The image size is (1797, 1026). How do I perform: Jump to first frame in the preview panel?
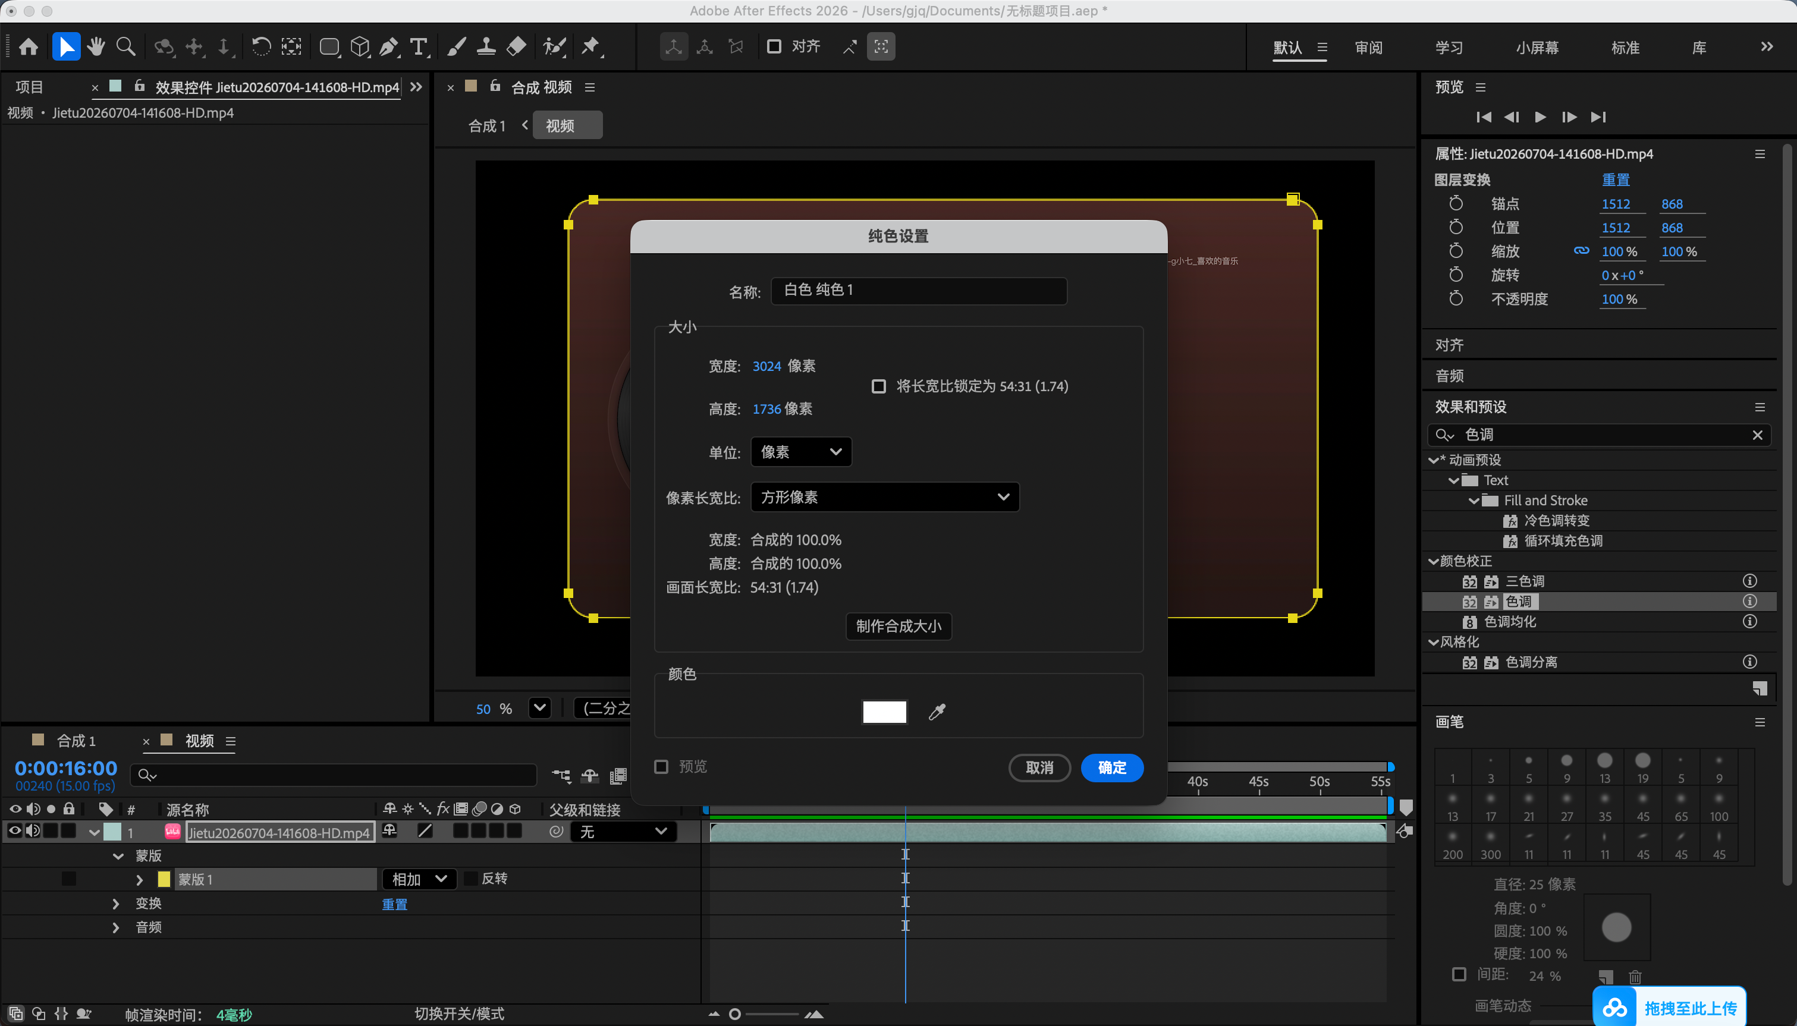1484,117
